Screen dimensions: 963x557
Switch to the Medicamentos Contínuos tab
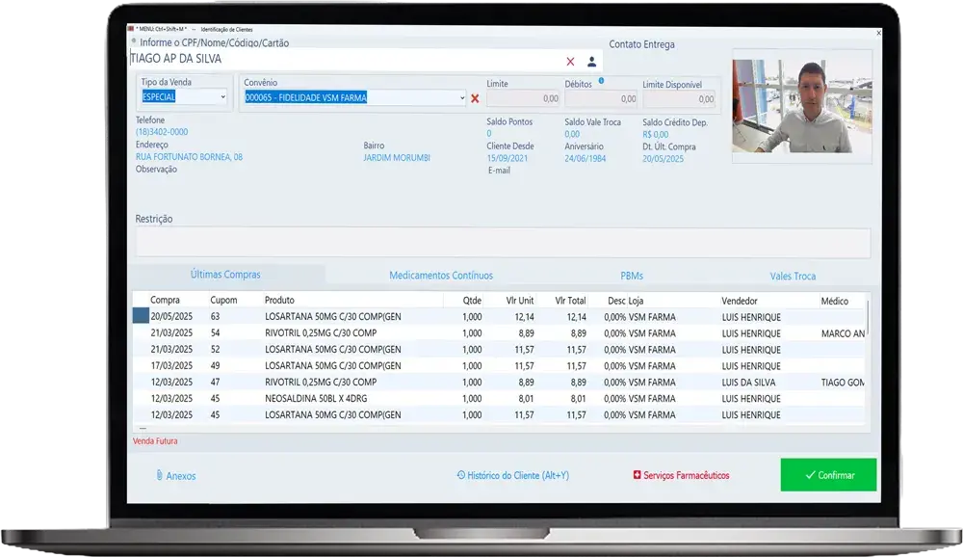pos(440,276)
